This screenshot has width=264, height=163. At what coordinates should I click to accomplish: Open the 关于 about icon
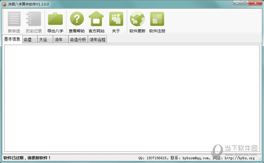pos(116,19)
